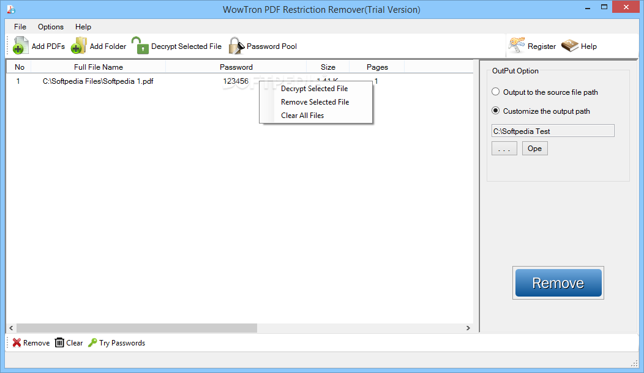Image resolution: width=644 pixels, height=373 pixels.
Task: Click the browse '. . .' button
Action: click(504, 149)
